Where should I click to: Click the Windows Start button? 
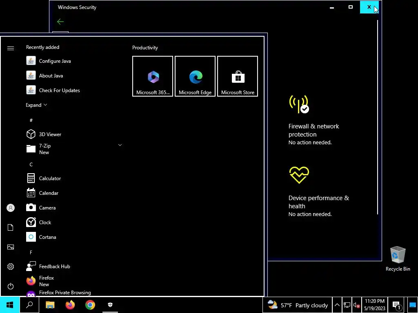pos(10,305)
